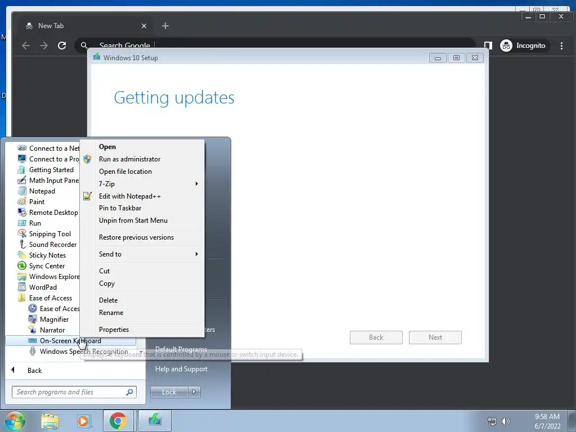Click the Narrator icon
The height and width of the screenshot is (432, 576).
(33, 330)
